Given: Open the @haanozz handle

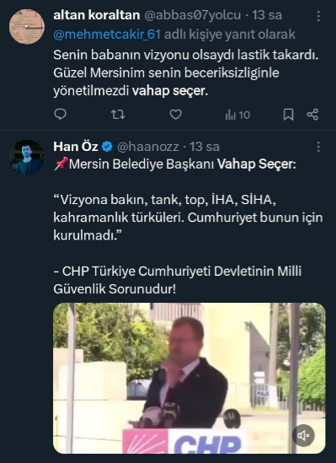Looking at the screenshot, I should coord(148,147).
